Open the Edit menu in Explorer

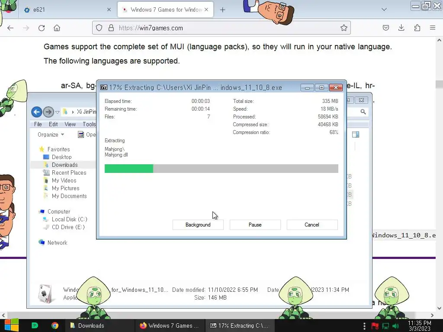coord(53,124)
